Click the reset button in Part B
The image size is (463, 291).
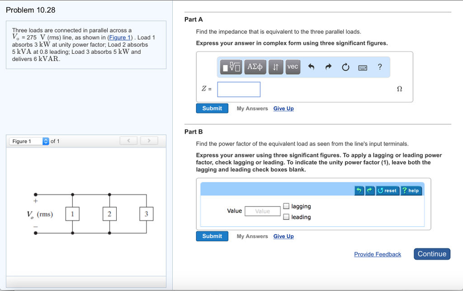[x=387, y=190]
